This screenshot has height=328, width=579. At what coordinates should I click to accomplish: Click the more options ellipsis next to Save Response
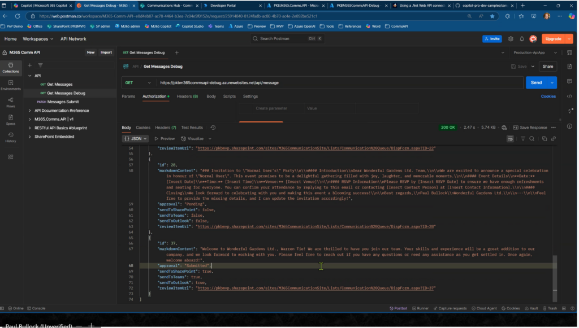[x=553, y=128]
